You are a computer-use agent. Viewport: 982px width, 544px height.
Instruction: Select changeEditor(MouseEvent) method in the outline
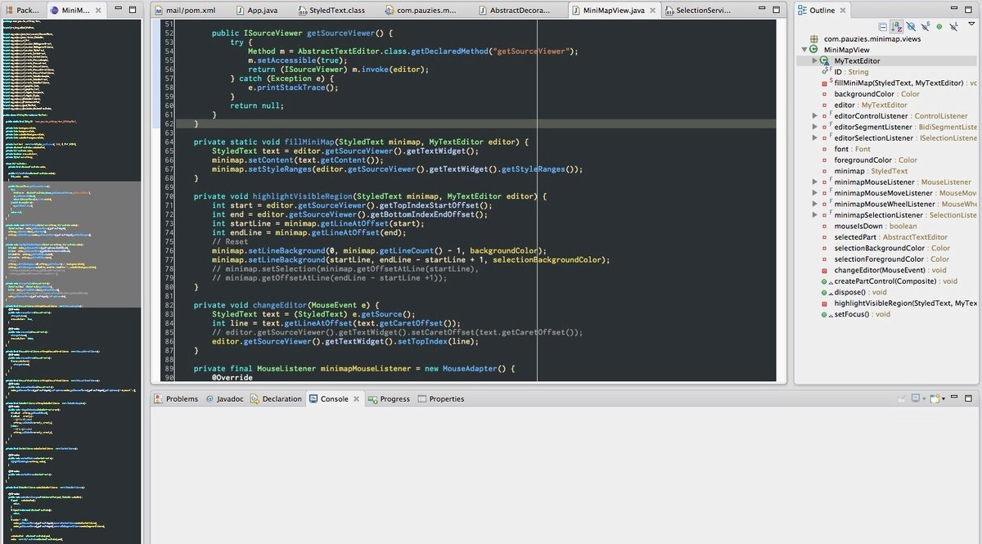tap(890, 270)
